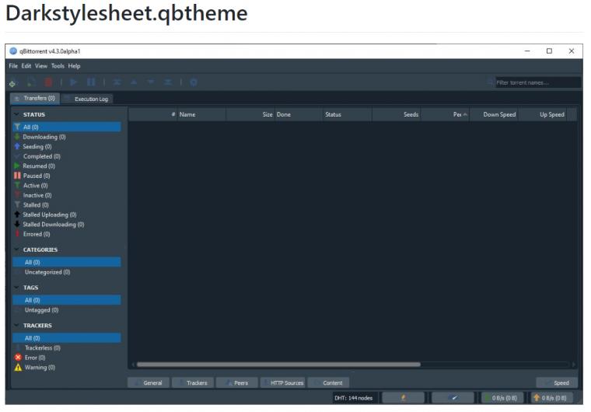This screenshot has width=591, height=412.
Task: Select the Completed (0) status filter
Action: (x=67, y=156)
